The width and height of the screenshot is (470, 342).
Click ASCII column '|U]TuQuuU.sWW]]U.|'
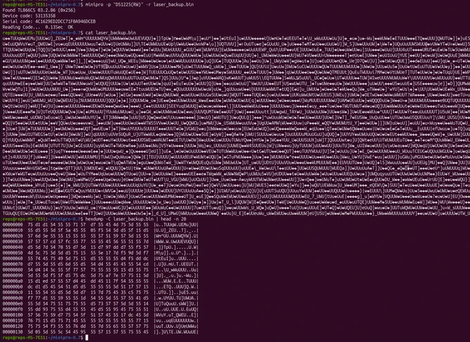(176, 304)
